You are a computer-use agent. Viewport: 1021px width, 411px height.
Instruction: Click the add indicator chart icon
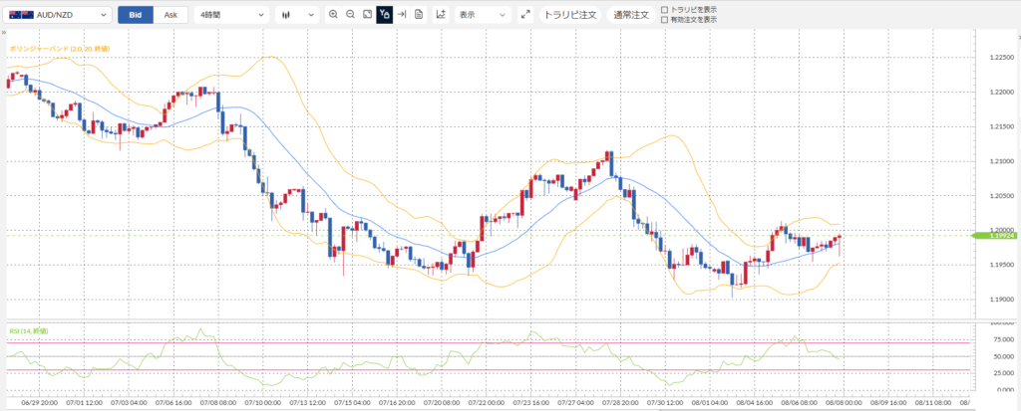click(441, 14)
